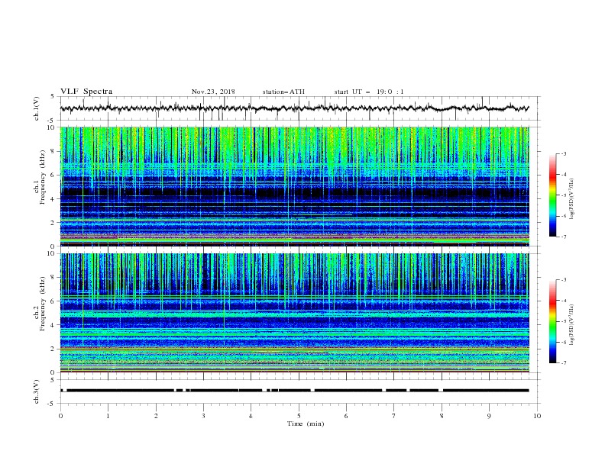Click the "station=ATH" header label
The height and width of the screenshot is (467, 605).
click(283, 92)
